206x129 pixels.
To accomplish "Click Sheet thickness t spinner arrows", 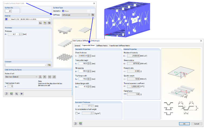I will [88, 56].
